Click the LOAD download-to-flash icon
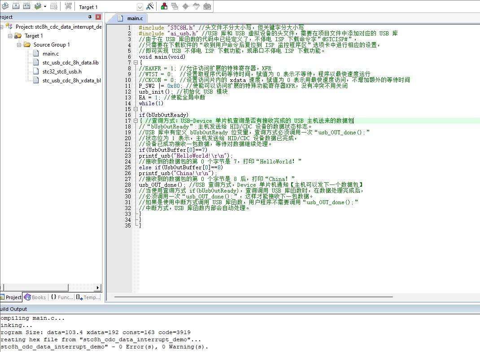480x352 pixels. pyautogui.click(x=68, y=6)
